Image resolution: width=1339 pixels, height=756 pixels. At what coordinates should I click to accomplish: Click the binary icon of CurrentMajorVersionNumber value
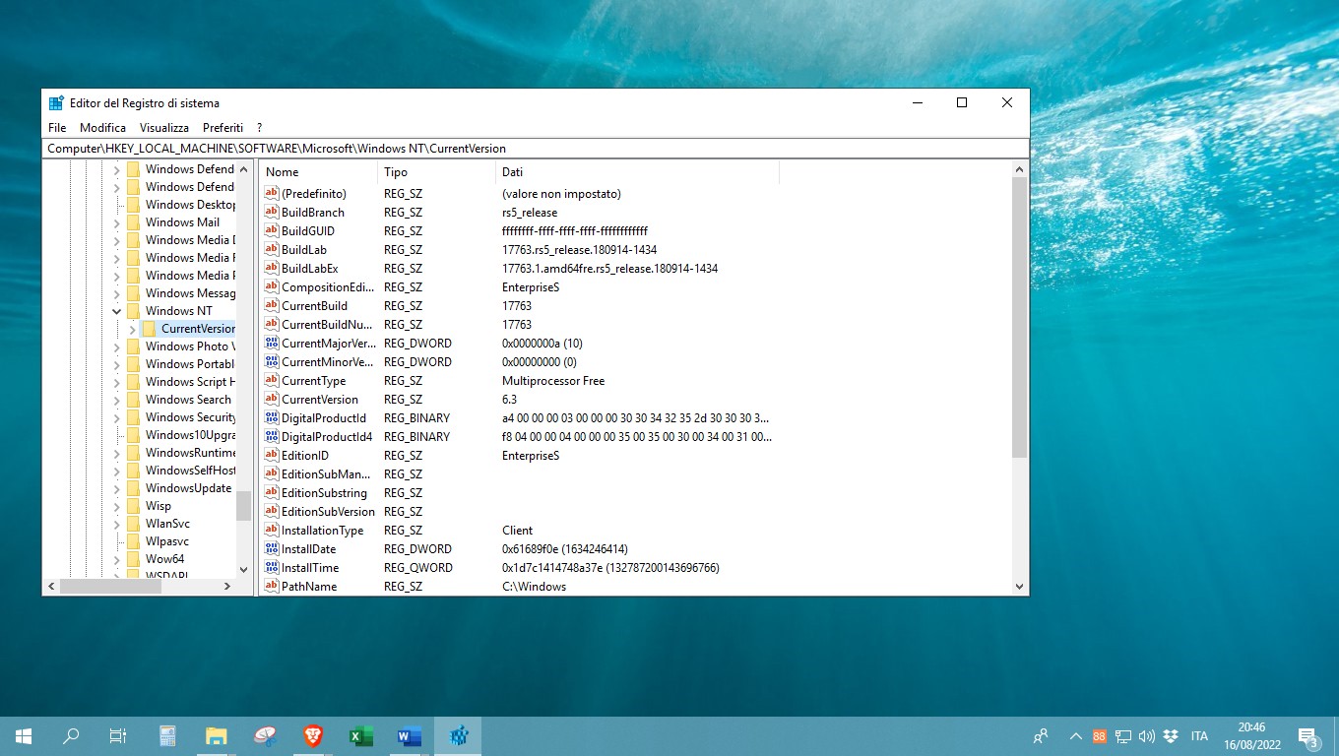point(272,344)
